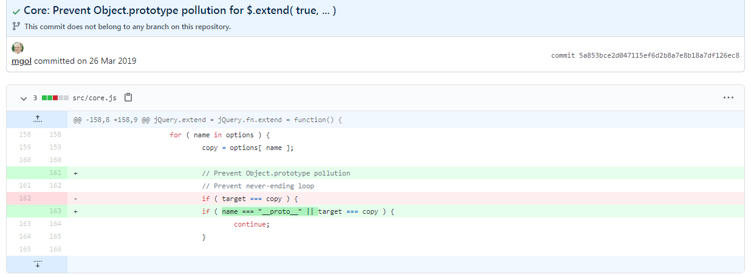Open mgol's avatar picture
This screenshot has height=277, width=751.
18,48
